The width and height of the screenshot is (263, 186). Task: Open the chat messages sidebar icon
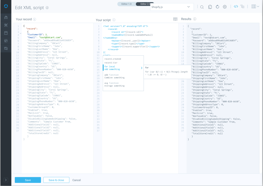pos(6,49)
